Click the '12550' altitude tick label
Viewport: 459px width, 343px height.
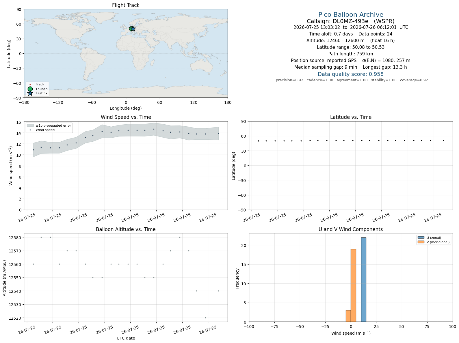[15, 278]
